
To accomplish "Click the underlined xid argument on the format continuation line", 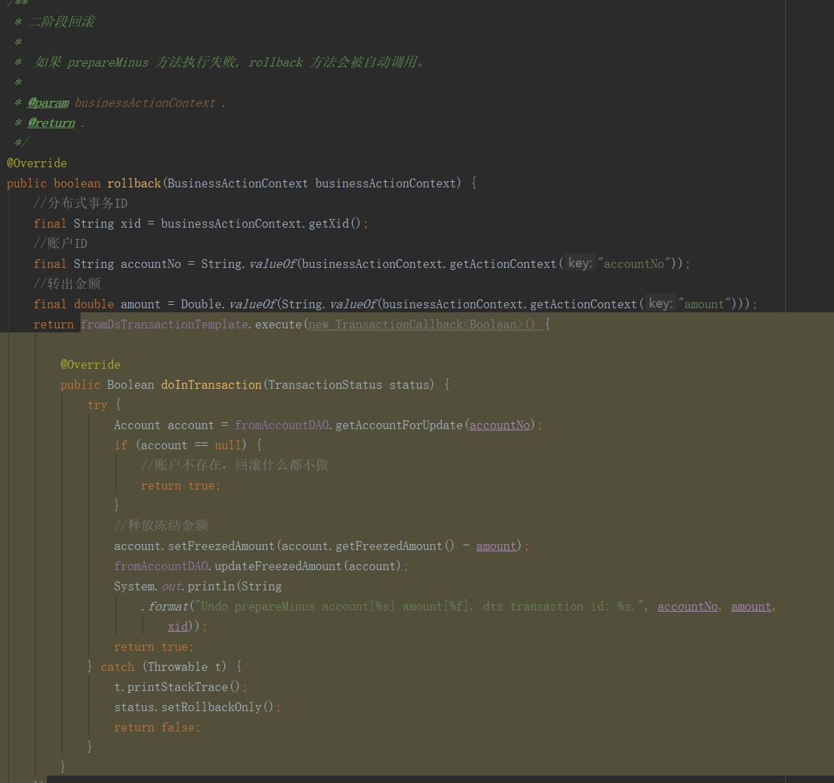I will [178, 627].
